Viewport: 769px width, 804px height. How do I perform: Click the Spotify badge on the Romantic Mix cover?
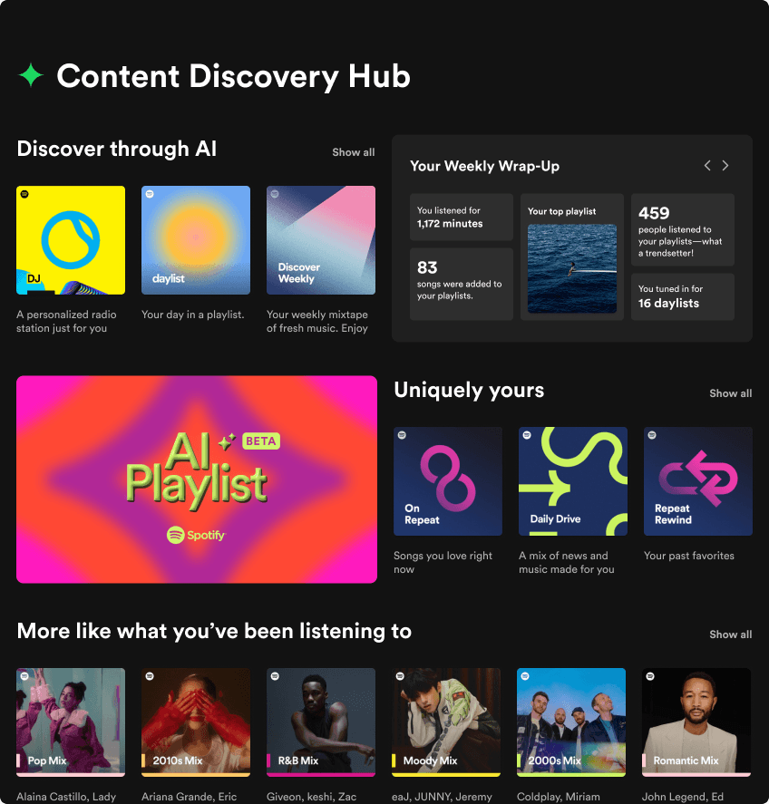(650, 676)
